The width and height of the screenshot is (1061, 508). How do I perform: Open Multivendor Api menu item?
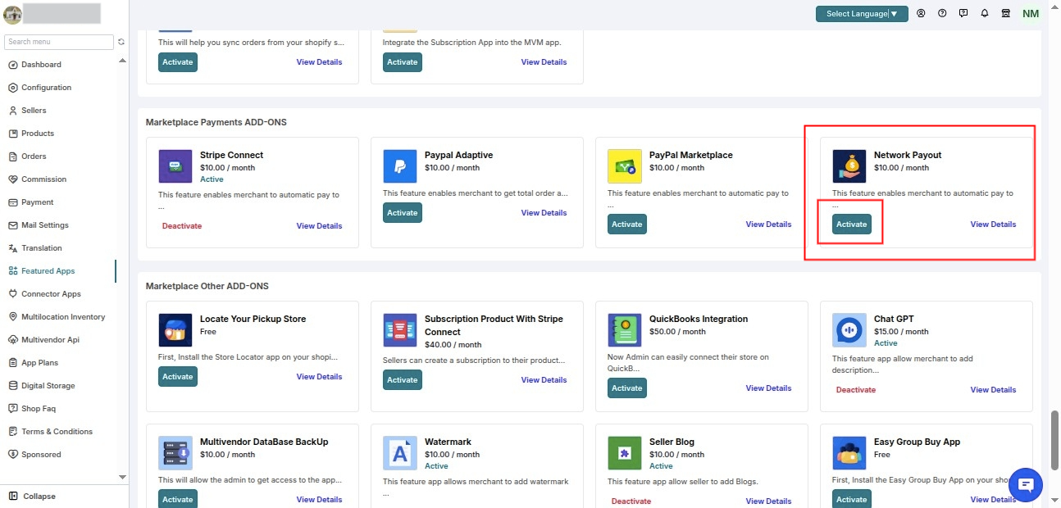pos(43,340)
